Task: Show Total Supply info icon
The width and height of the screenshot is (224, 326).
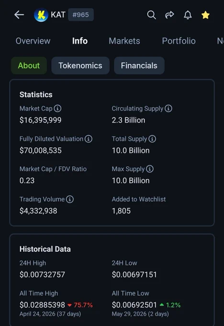Action: [x=152, y=139]
